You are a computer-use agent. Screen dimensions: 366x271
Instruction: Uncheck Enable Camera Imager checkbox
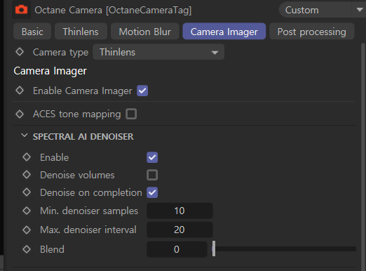pos(142,91)
